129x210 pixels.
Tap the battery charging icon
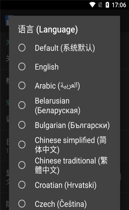(107, 5)
